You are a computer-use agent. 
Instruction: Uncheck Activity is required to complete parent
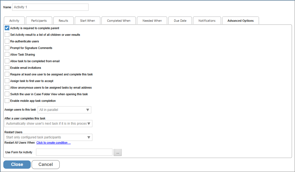tap(7, 28)
